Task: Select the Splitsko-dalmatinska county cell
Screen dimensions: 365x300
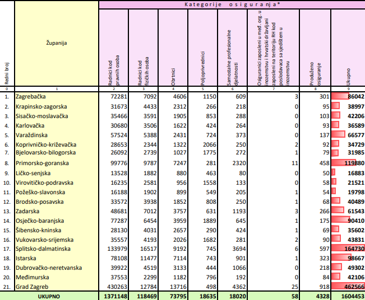Action: click(43, 248)
